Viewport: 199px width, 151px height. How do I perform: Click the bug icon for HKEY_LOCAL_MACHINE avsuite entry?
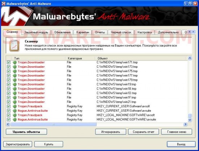pos(15,119)
